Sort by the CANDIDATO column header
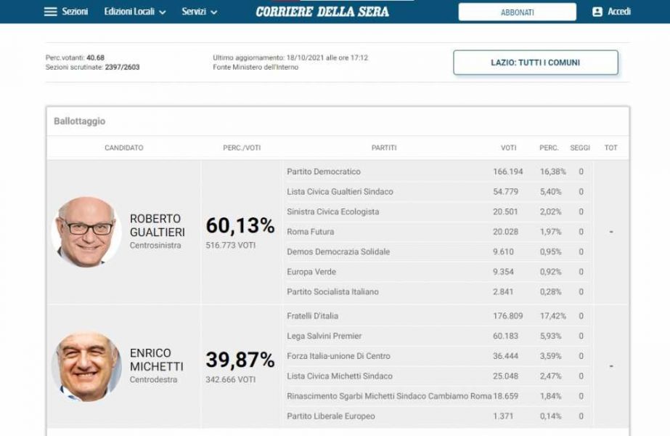Screen dimensions: 670x436 123,146
